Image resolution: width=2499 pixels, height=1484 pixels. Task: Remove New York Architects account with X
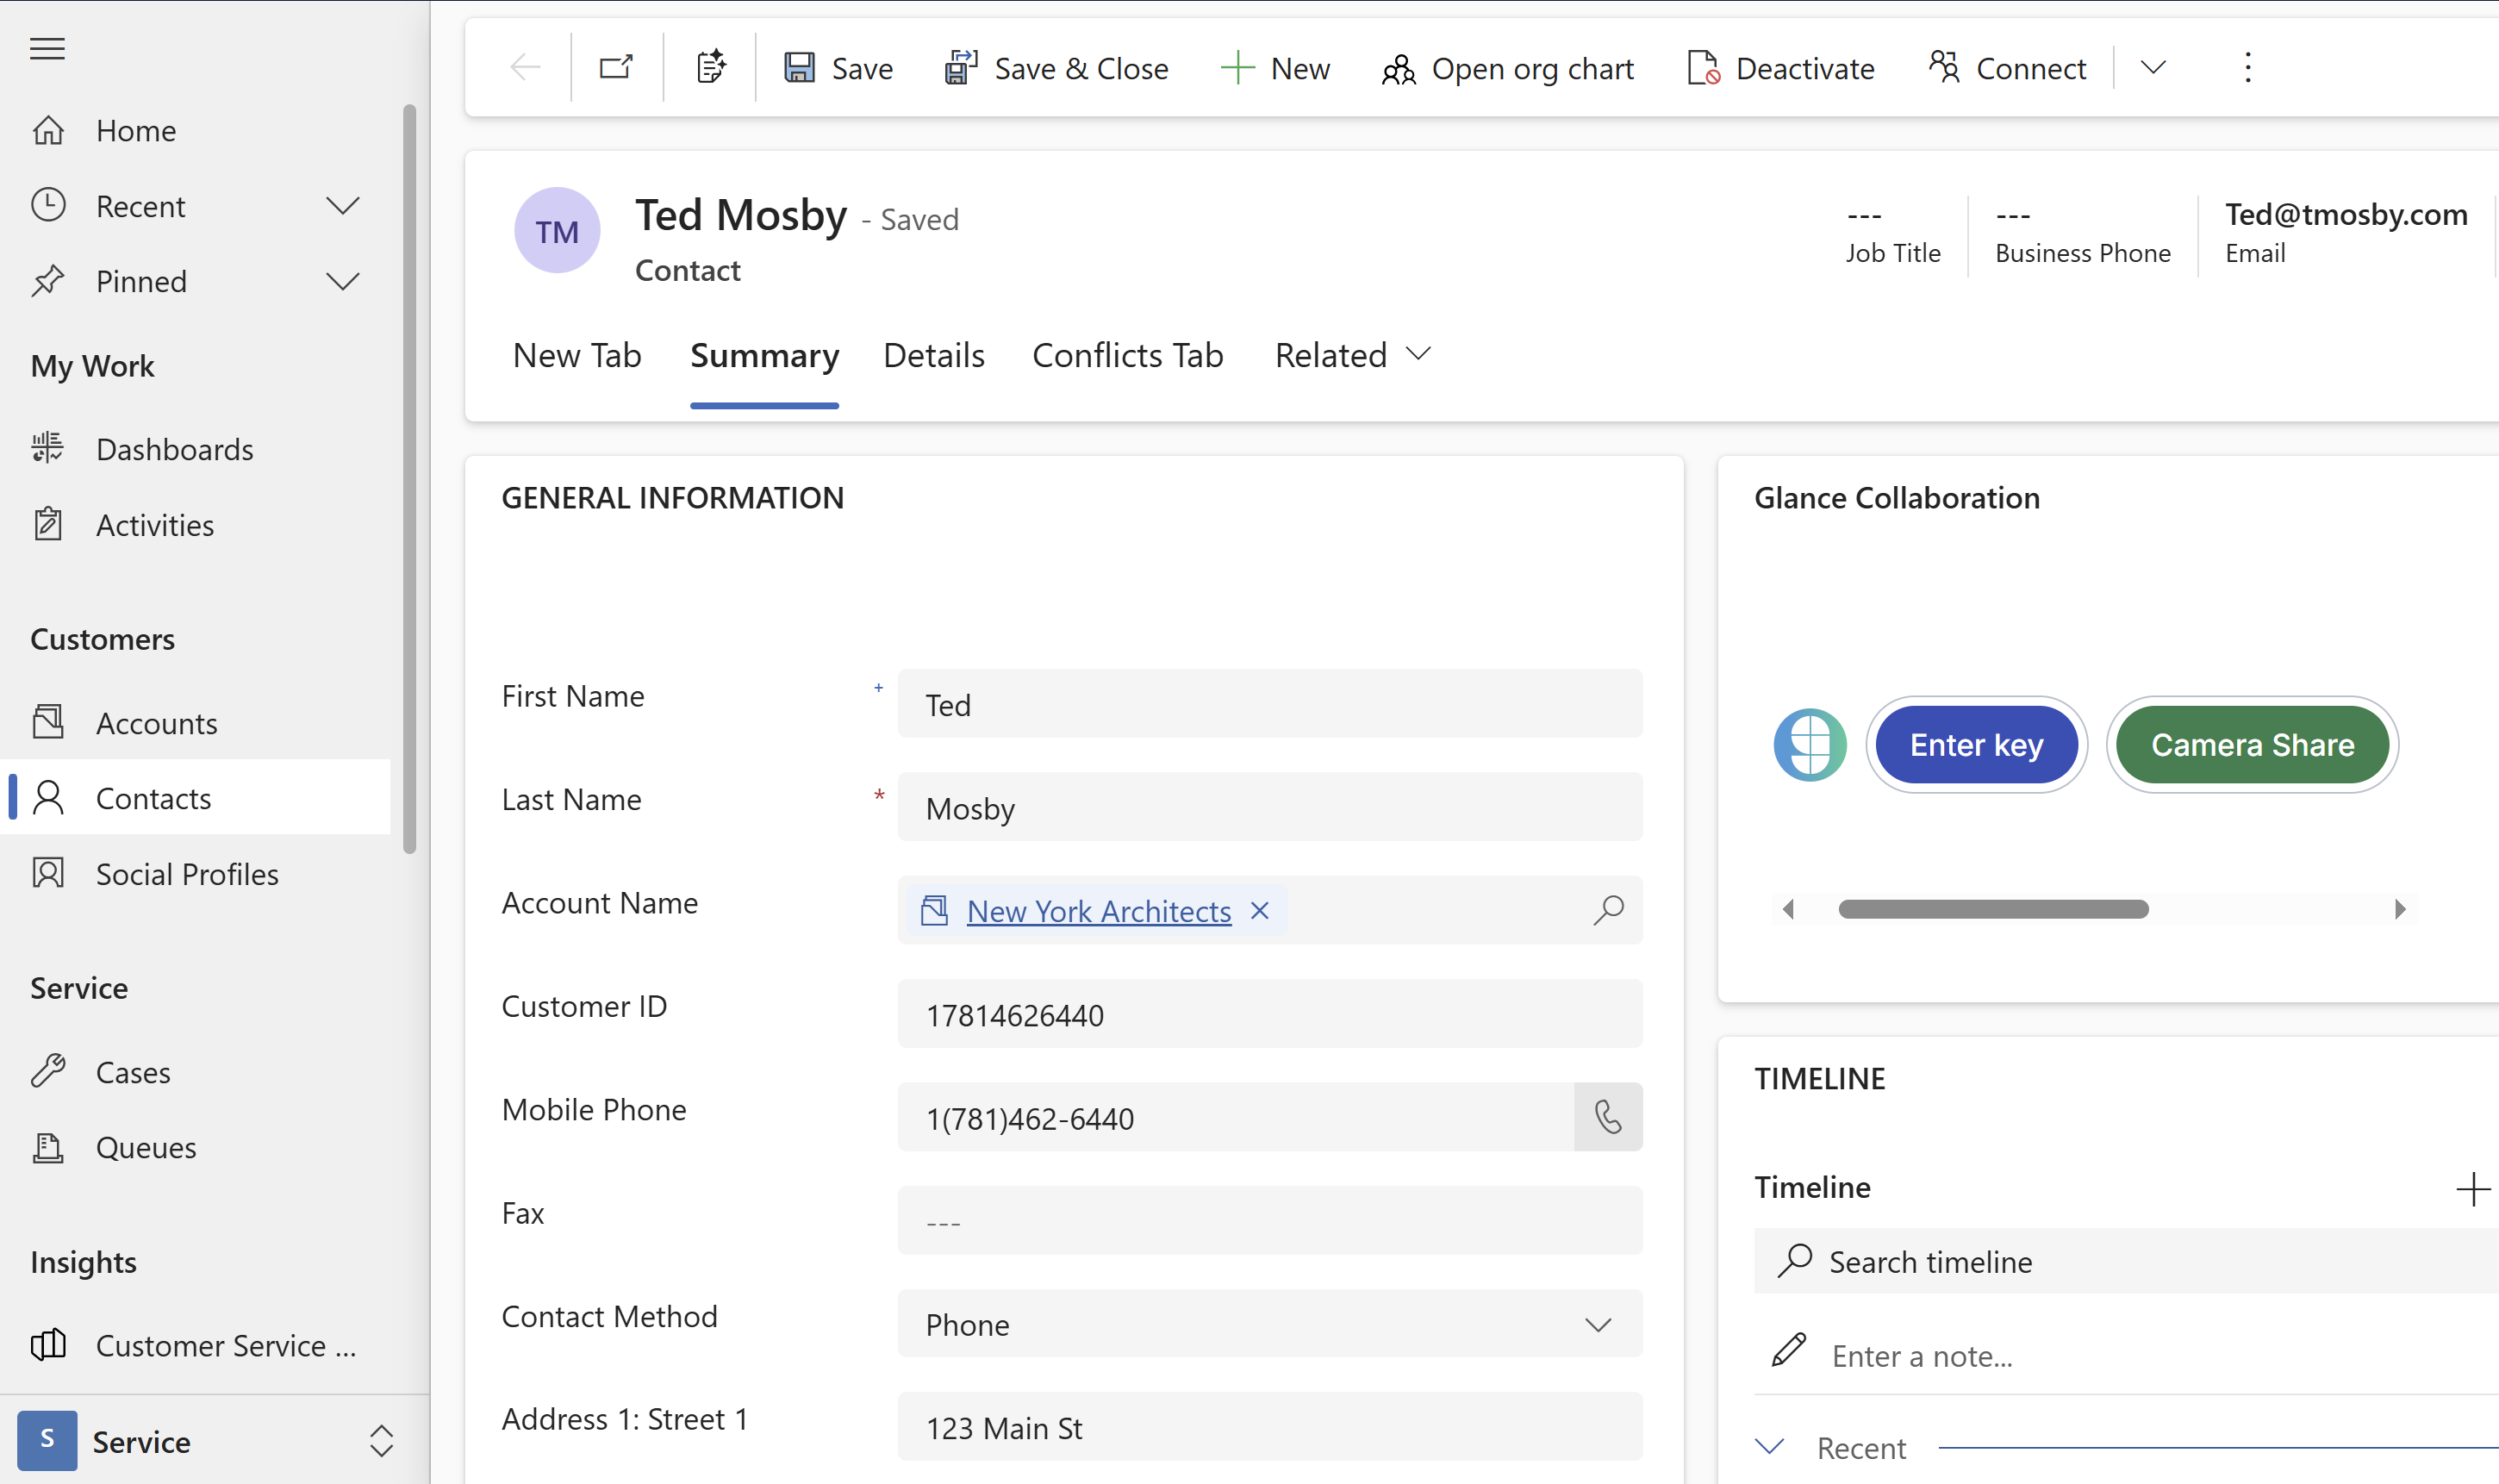(1260, 910)
